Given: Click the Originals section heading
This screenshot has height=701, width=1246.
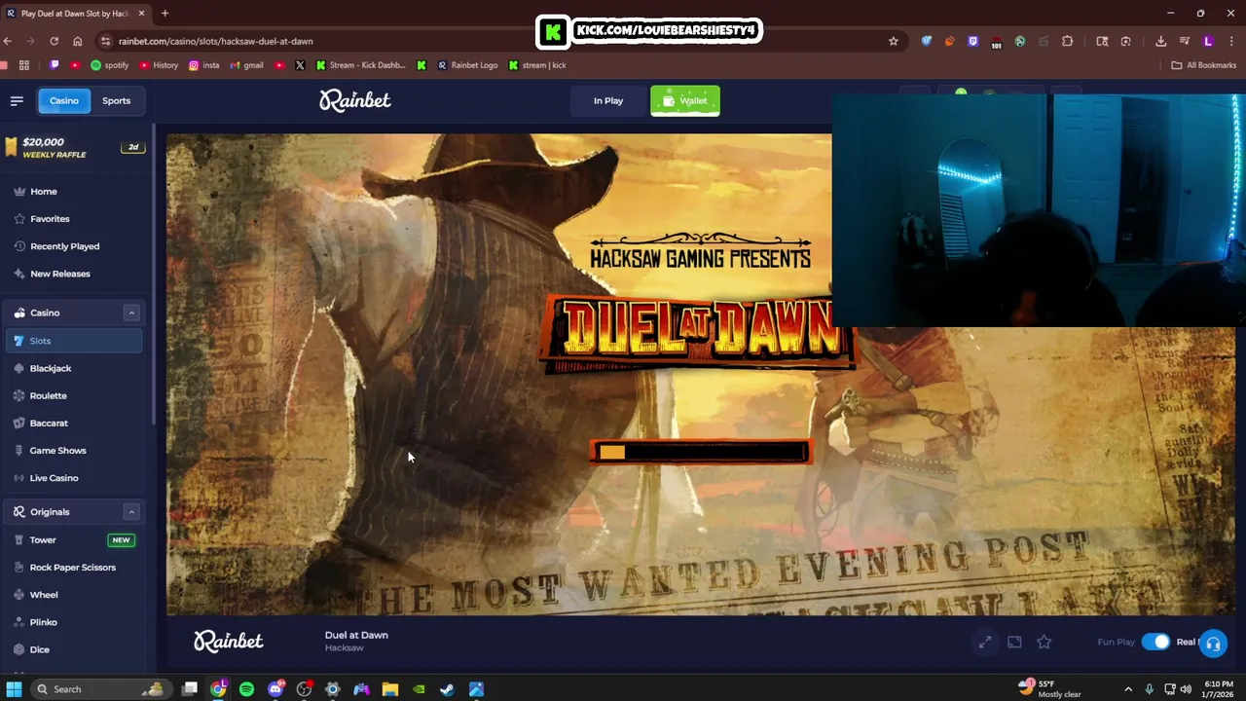Looking at the screenshot, I should pos(50,511).
